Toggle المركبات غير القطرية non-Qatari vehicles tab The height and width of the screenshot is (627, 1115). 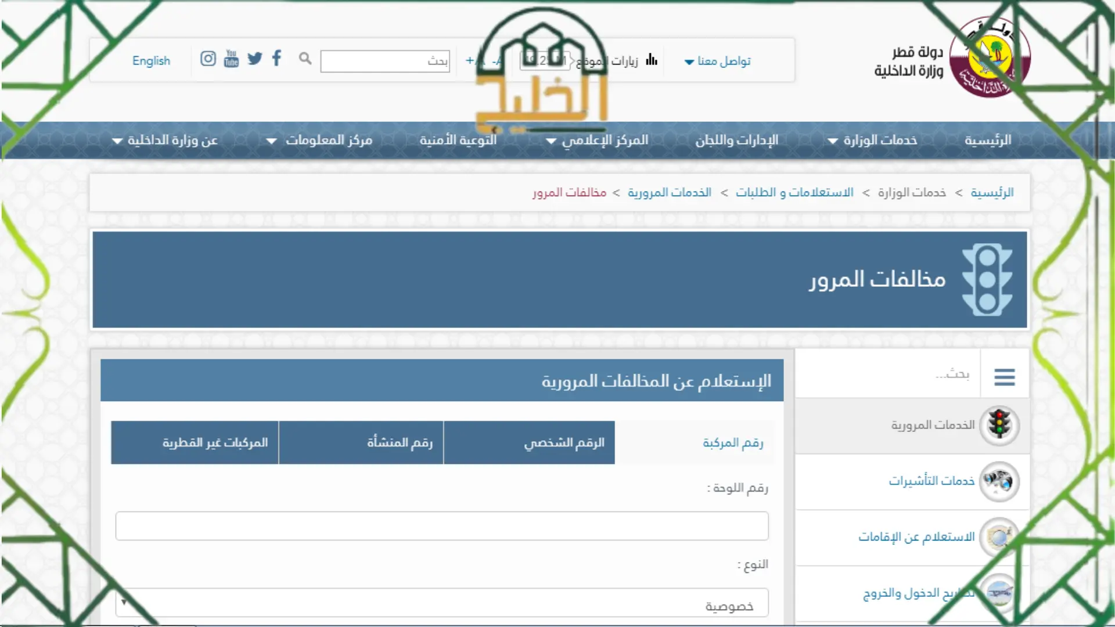(195, 442)
